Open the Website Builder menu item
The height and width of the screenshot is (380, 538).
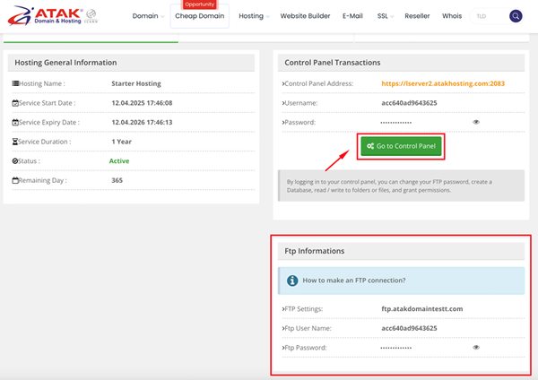coord(305,16)
